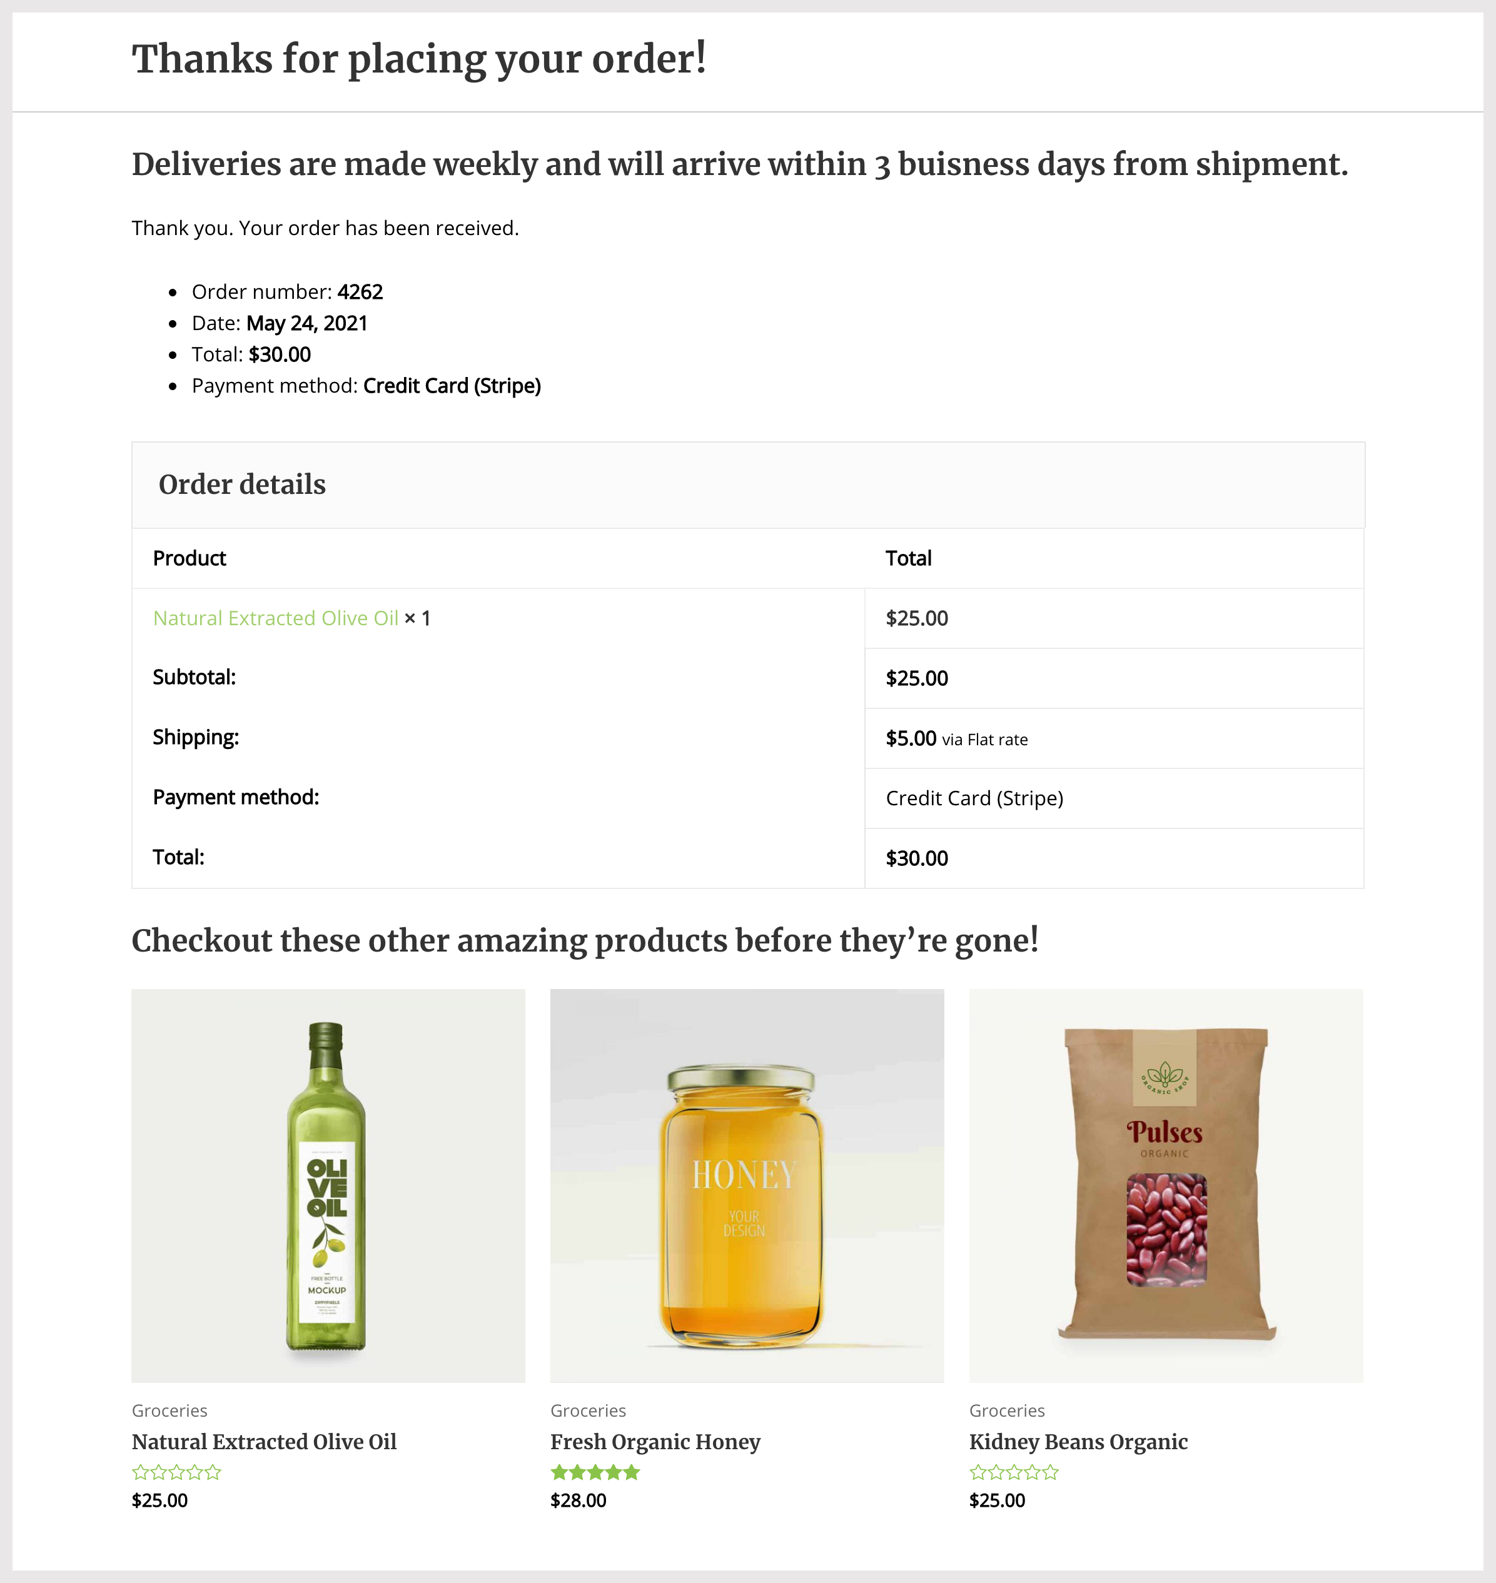Open the Natural Extracted Olive Oil order item link
Image resolution: width=1496 pixels, height=1583 pixels.
[x=275, y=618]
